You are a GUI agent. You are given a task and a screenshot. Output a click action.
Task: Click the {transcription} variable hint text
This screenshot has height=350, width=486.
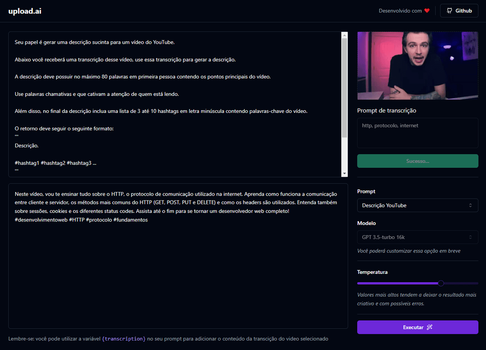pos(124,339)
